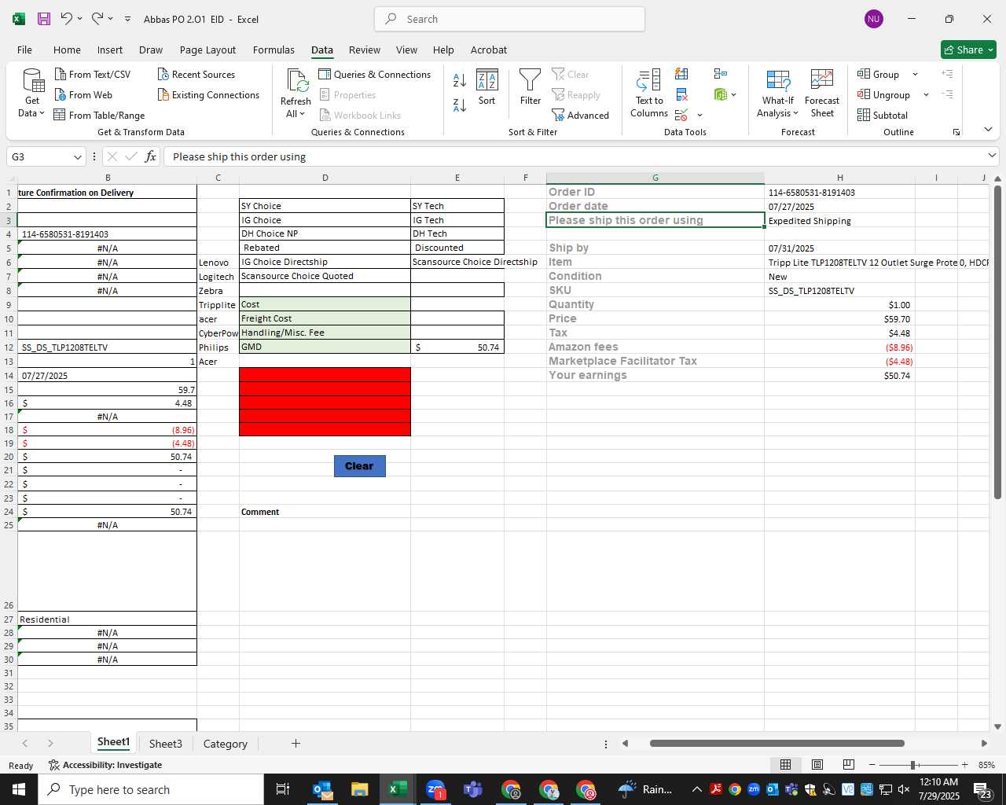The height and width of the screenshot is (805, 1006).
Task: Show the Queries & Connections pane
Action: 374,74
